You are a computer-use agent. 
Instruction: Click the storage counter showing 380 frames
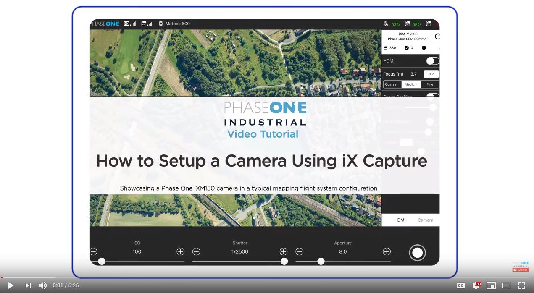tap(390, 47)
